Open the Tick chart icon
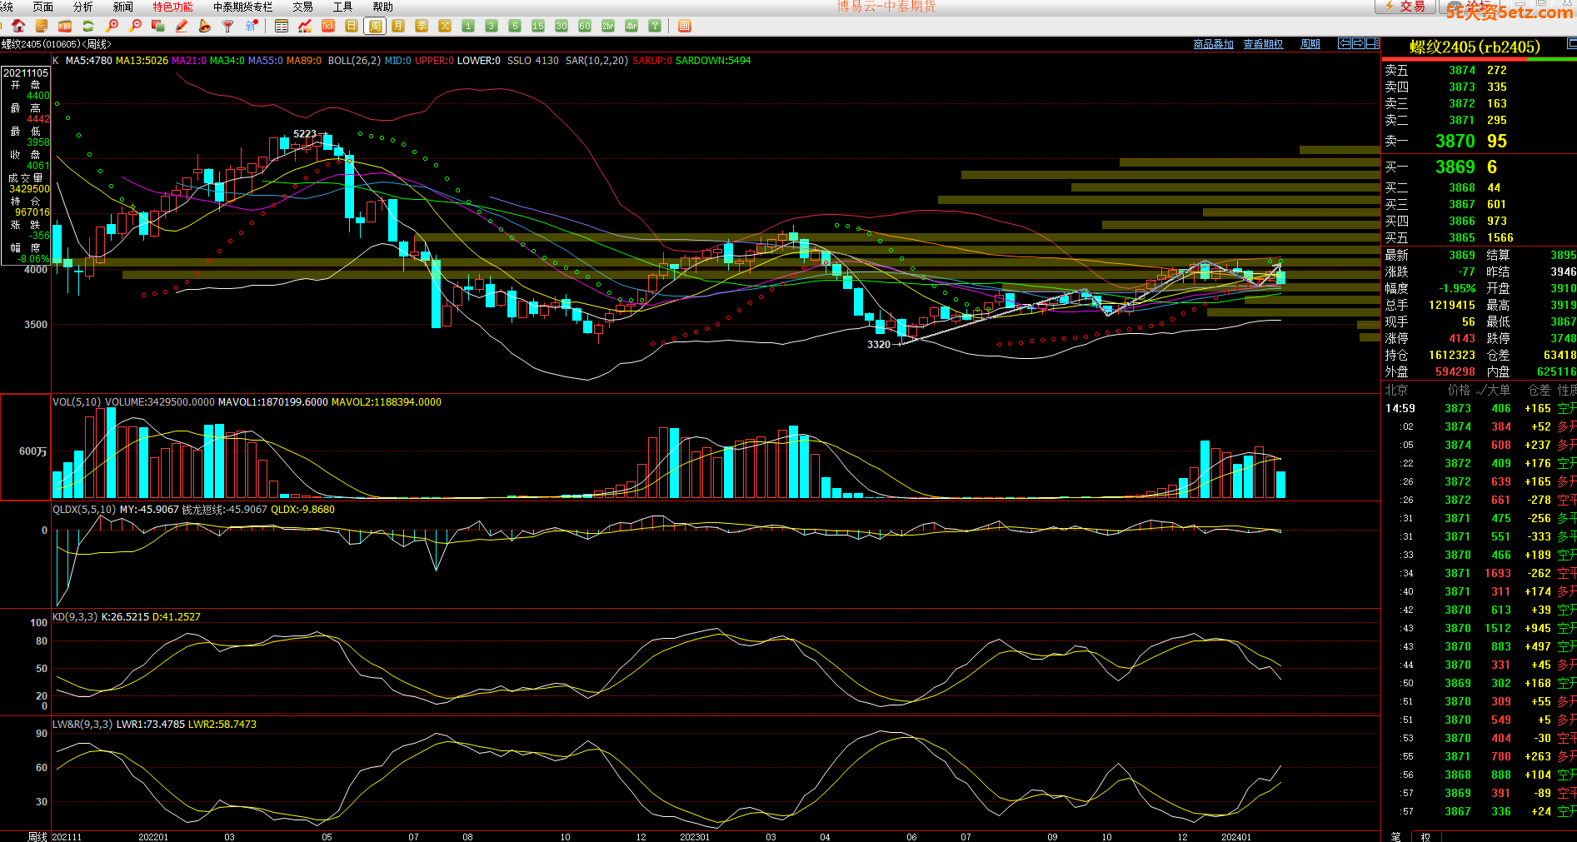 click(328, 26)
